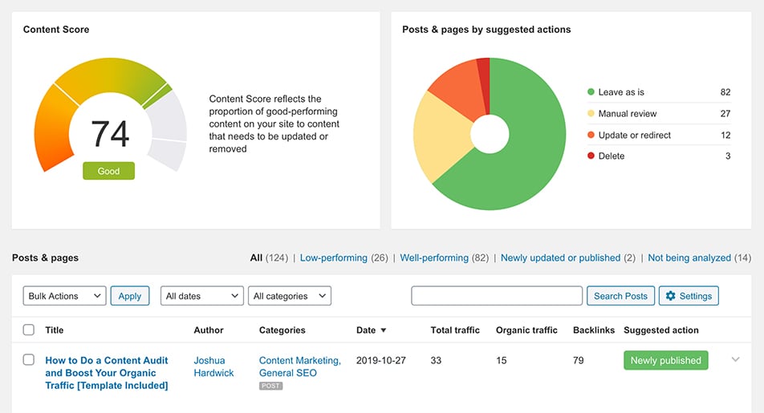
Task: Click the red Delete legend dot
Action: [591, 156]
